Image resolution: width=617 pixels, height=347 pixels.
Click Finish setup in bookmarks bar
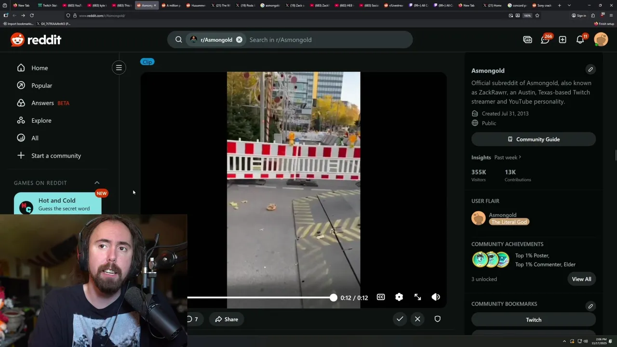(x=604, y=24)
